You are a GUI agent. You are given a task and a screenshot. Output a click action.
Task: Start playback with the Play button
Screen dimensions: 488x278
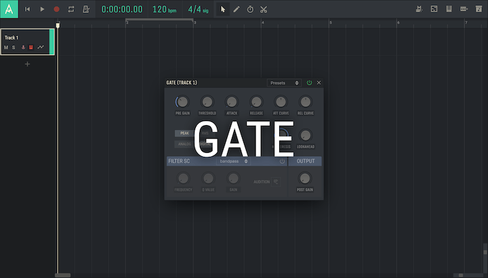point(42,9)
